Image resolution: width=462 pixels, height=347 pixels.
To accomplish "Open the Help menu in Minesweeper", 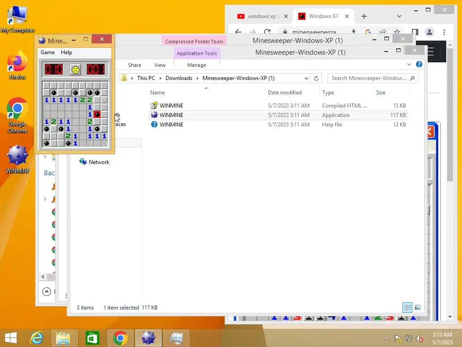I will pos(66,52).
